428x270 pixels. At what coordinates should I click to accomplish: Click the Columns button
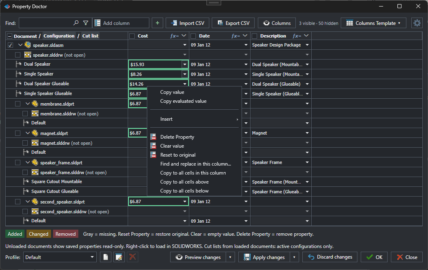tap(277, 23)
